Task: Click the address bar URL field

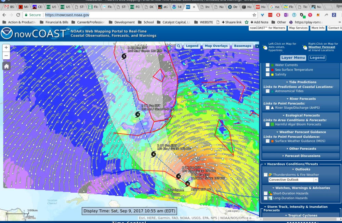Action: [140, 15]
